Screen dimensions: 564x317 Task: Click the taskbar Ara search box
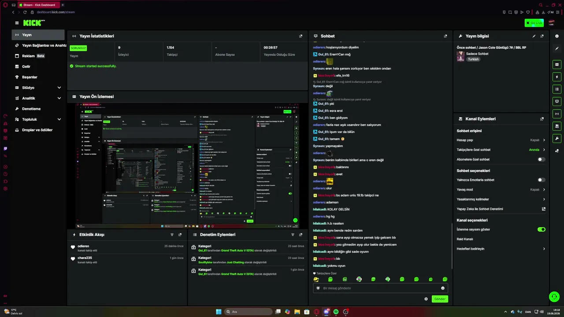tap(248, 312)
